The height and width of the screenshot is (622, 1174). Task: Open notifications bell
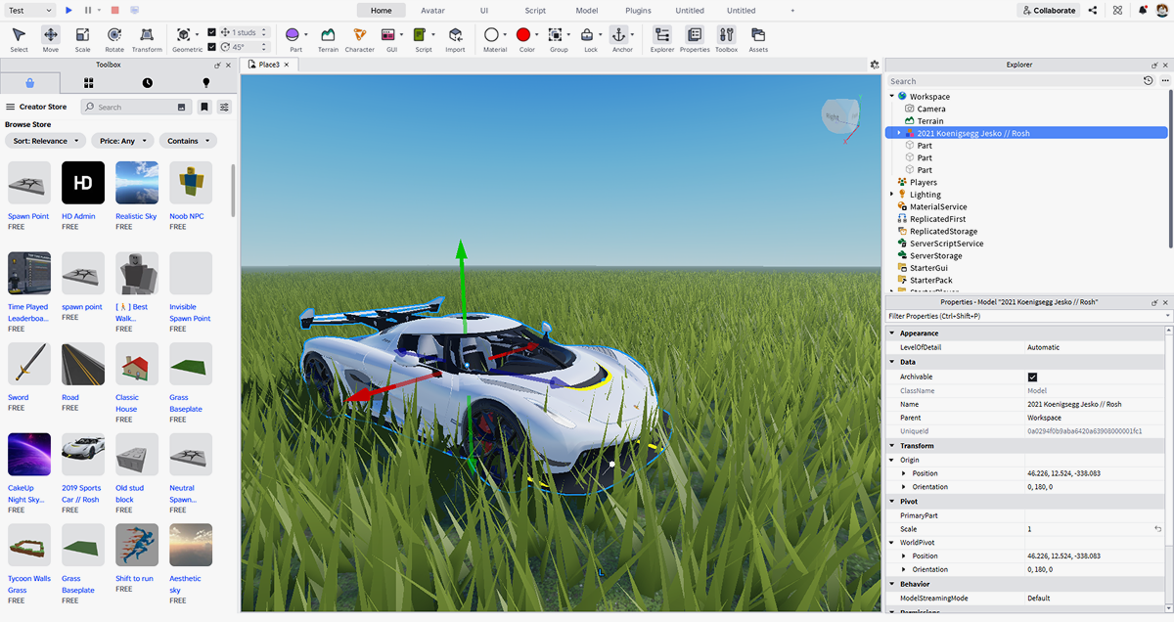coord(1142,10)
